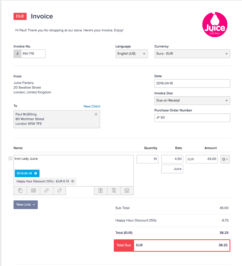The width and height of the screenshot is (242, 266).
Task: Click the link attachment icon
Action: (x=47, y=191)
